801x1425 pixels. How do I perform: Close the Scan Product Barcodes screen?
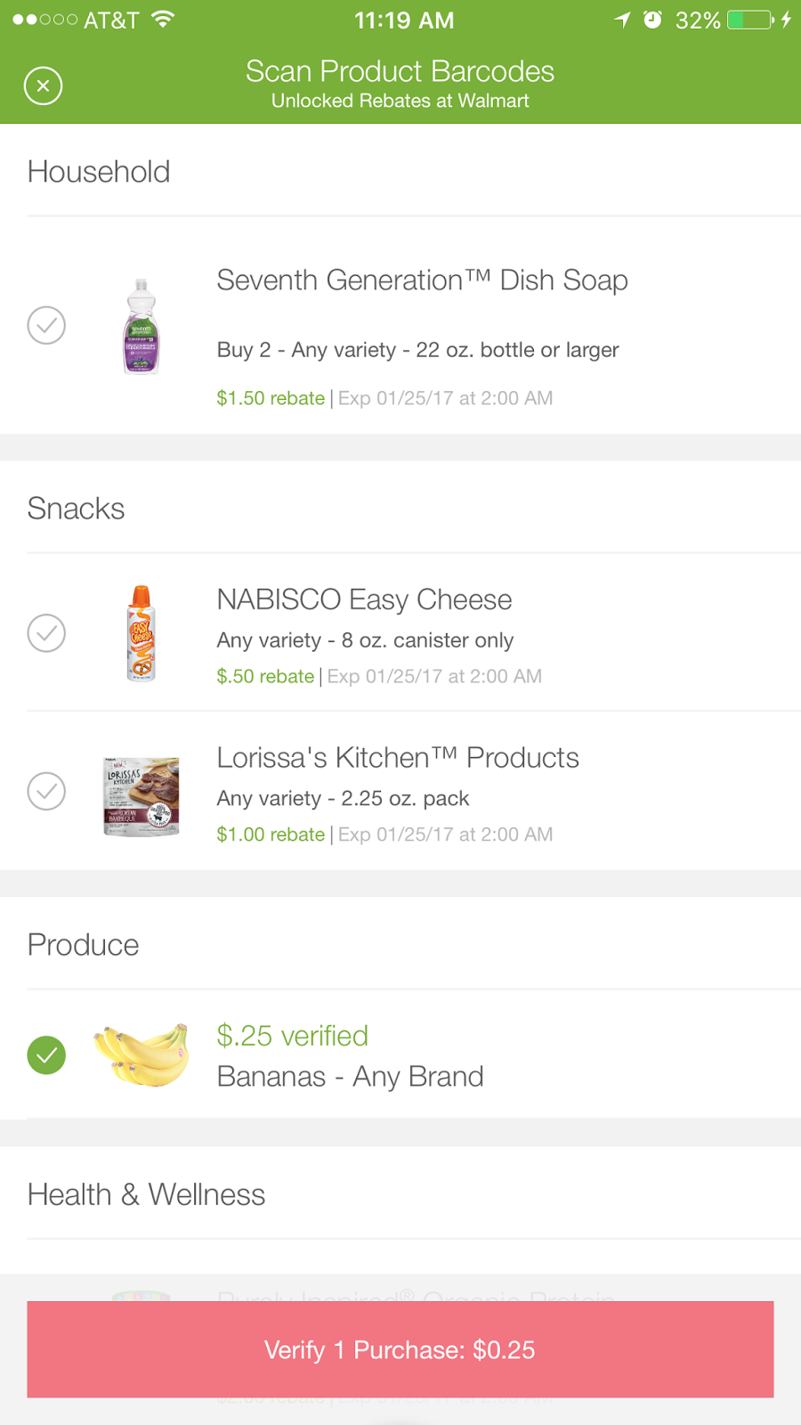coord(43,86)
